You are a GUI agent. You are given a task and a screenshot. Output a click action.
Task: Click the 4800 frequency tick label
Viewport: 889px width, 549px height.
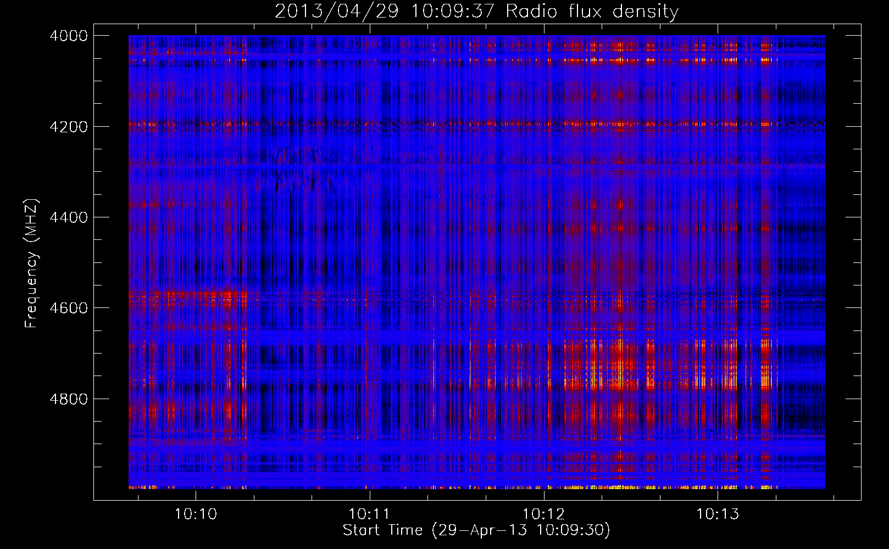pos(69,399)
